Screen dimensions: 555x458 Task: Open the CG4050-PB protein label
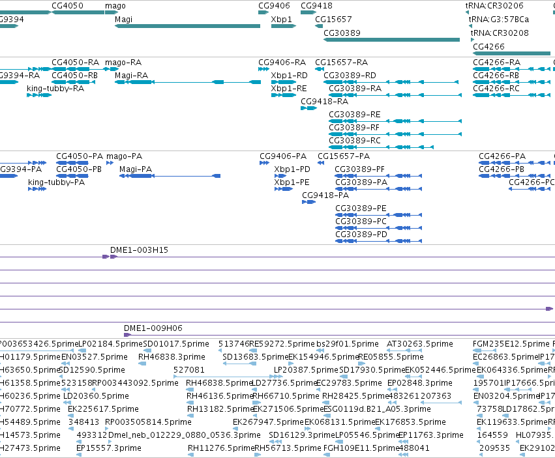(79, 169)
